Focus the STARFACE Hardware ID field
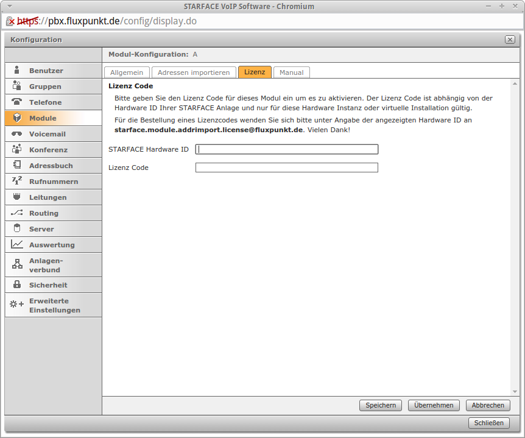Screen dimensions: 525x438 coord(287,149)
